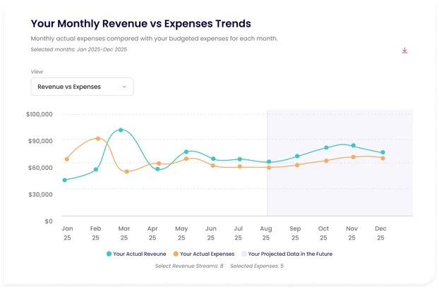Download the chart using the pink download icon
Screen dimensions: 439x289
click(404, 51)
